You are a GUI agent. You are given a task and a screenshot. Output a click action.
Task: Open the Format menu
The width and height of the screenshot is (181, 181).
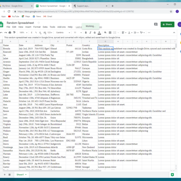pos(37,27)
